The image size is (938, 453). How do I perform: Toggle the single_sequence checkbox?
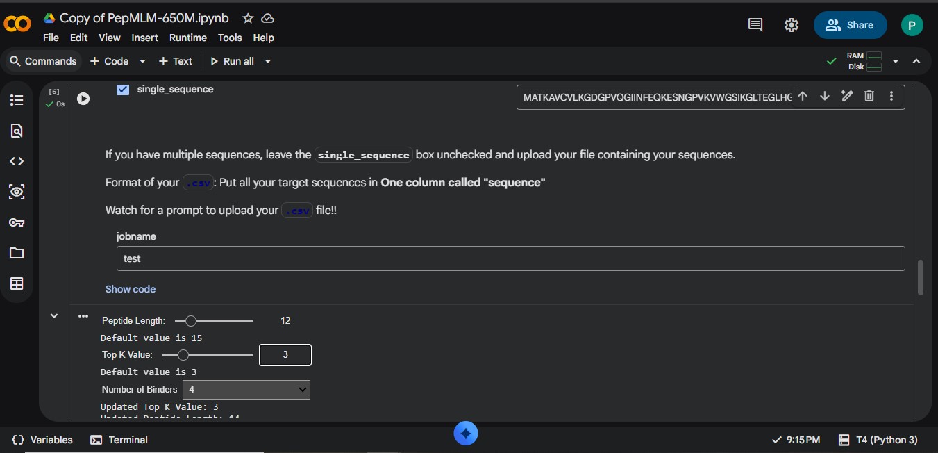(x=123, y=90)
